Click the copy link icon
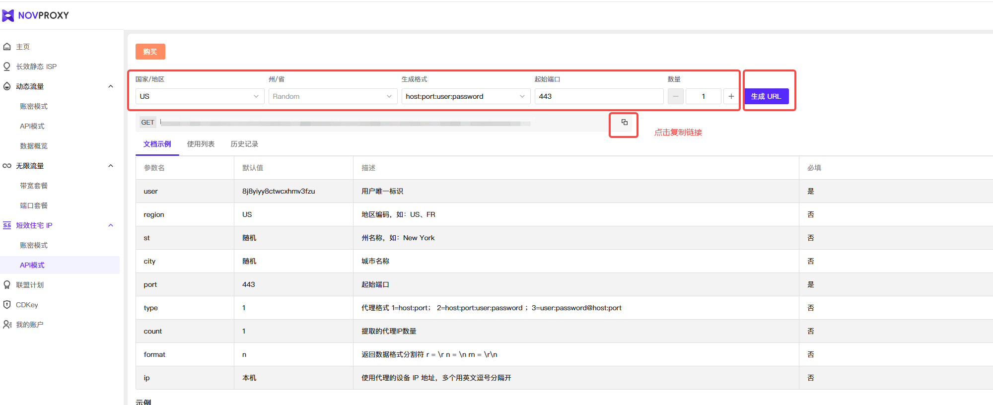The width and height of the screenshot is (993, 405). pos(624,123)
